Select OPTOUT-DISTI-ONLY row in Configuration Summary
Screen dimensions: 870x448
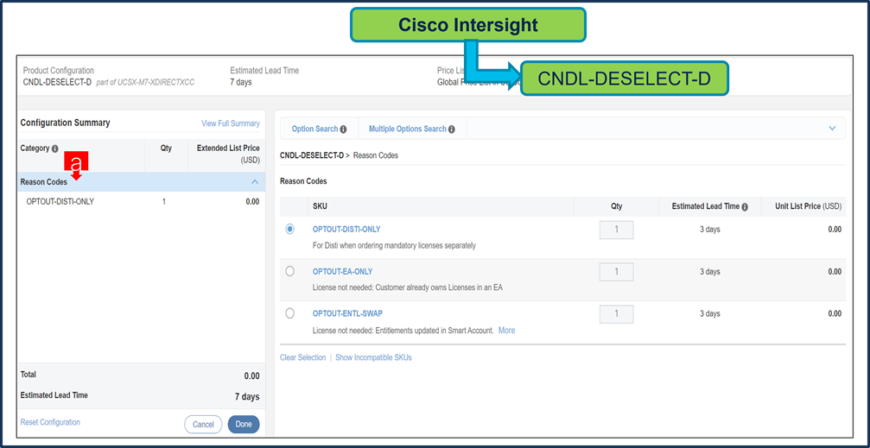tap(142, 202)
